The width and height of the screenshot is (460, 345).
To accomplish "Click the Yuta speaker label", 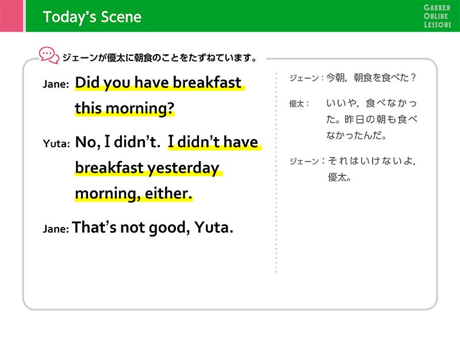I will 56,144.
